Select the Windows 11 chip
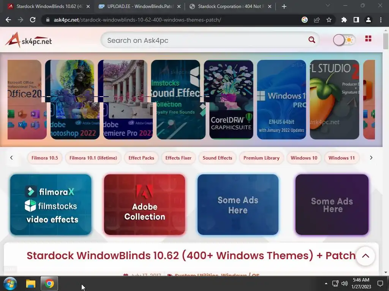 tap(342, 158)
